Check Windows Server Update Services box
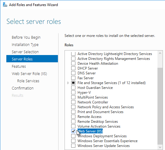 pos(73,146)
